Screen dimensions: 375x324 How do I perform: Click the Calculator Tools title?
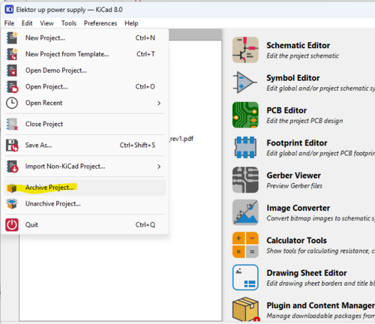(x=297, y=241)
